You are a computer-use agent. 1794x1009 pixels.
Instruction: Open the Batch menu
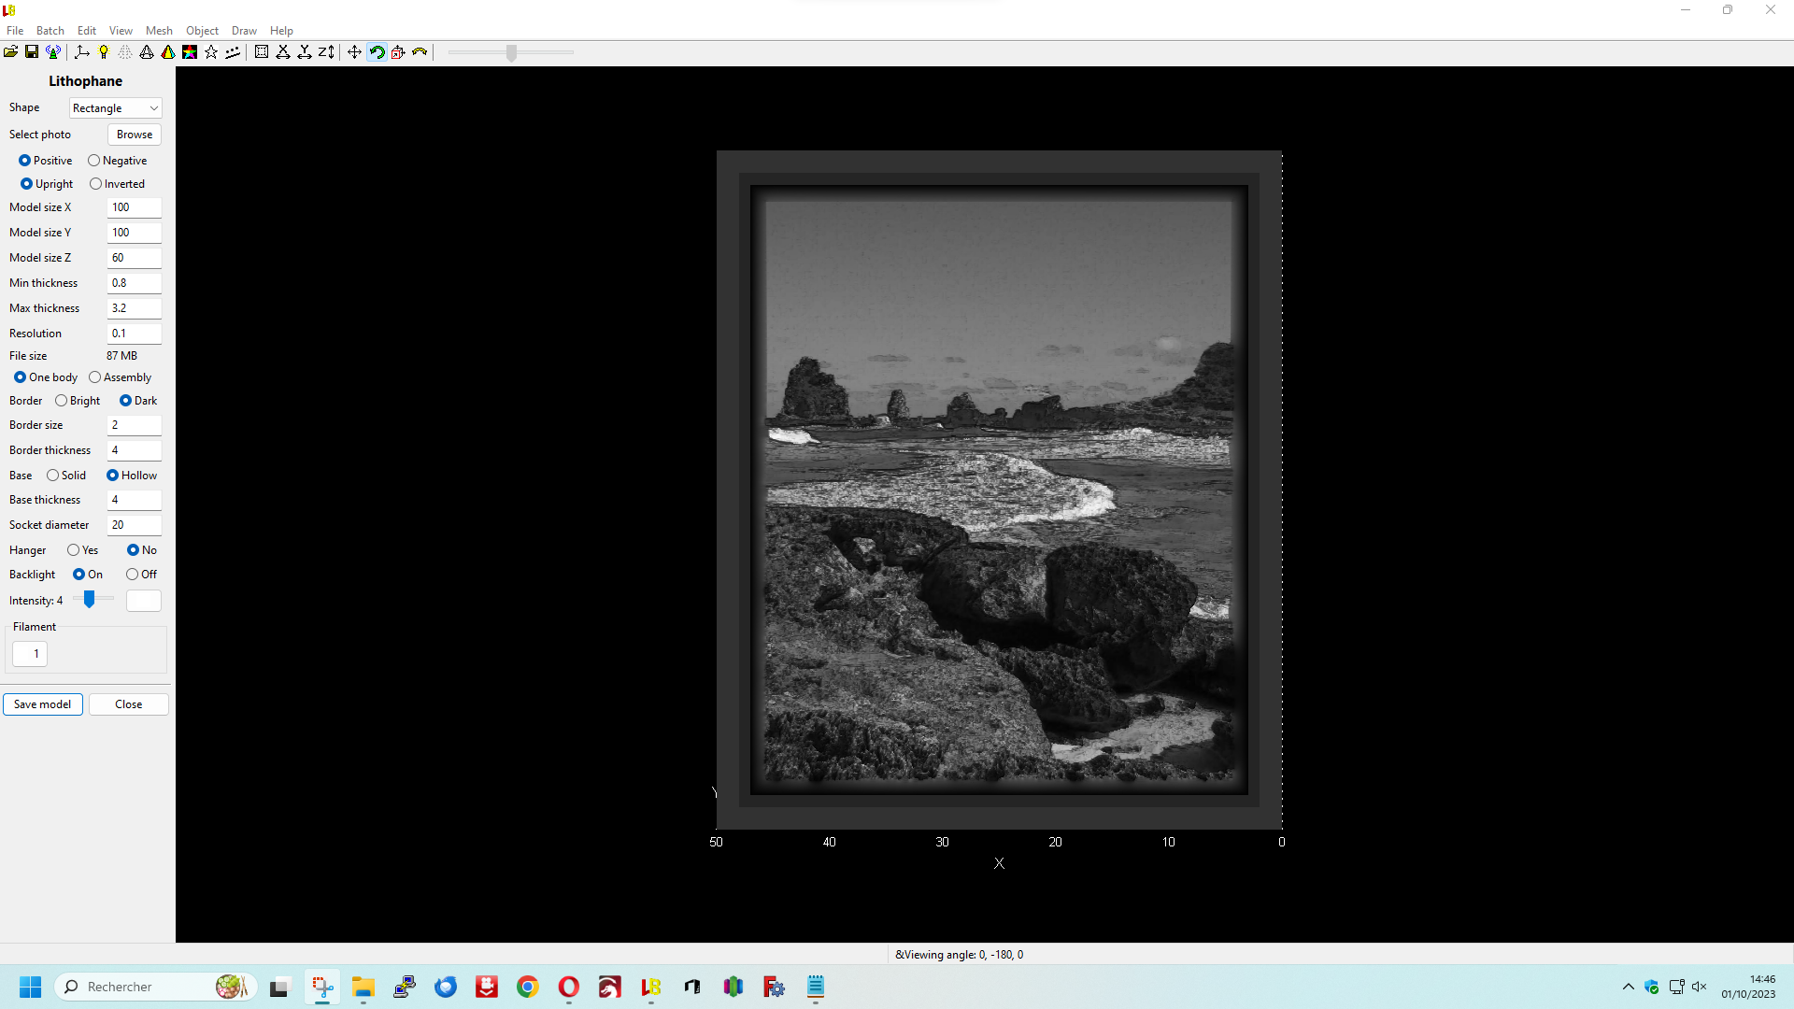point(50,30)
